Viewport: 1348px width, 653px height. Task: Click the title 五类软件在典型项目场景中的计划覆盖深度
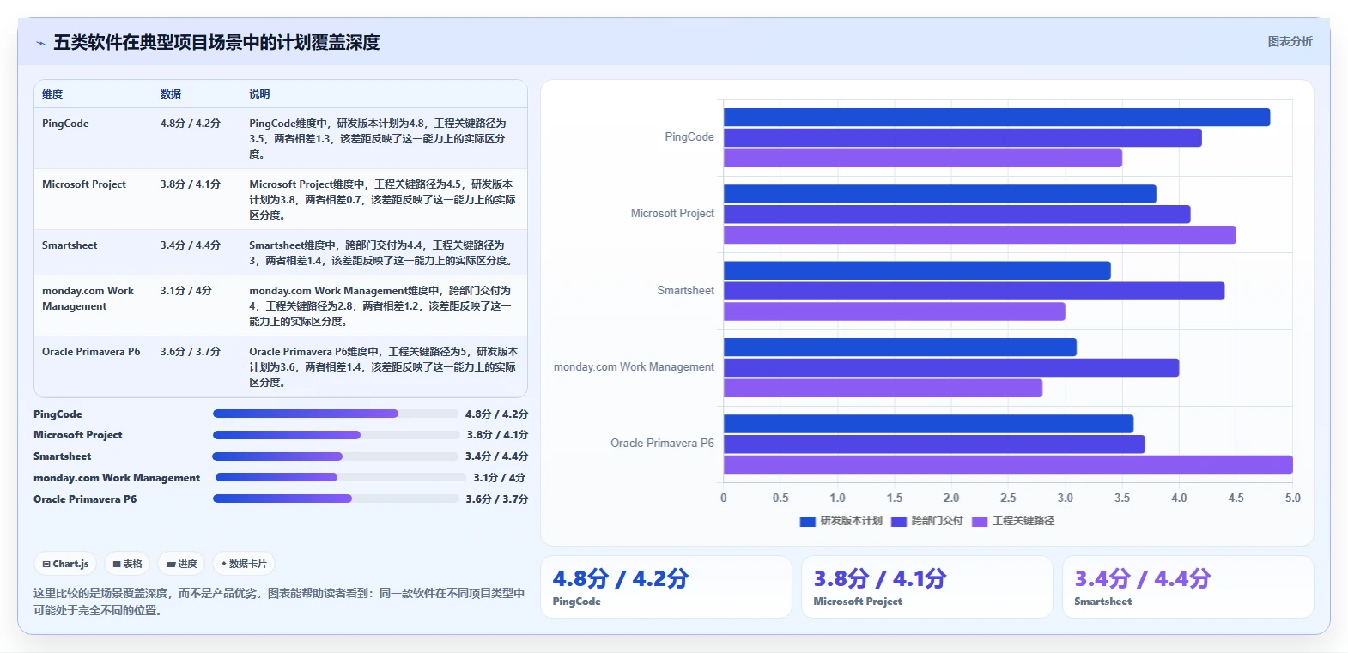tap(216, 43)
